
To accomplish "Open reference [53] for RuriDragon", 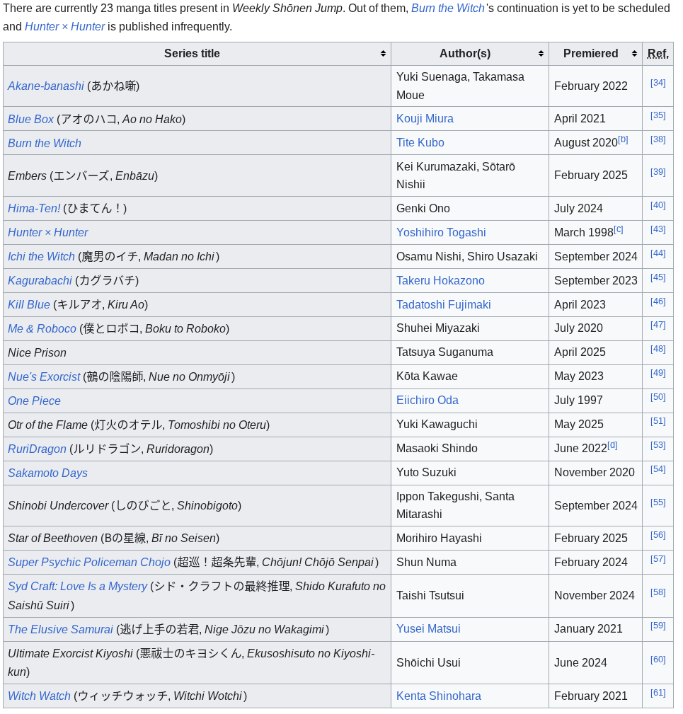I will coord(658,445).
